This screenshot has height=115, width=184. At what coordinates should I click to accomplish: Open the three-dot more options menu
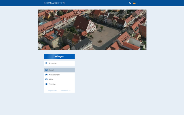pos(138,3)
